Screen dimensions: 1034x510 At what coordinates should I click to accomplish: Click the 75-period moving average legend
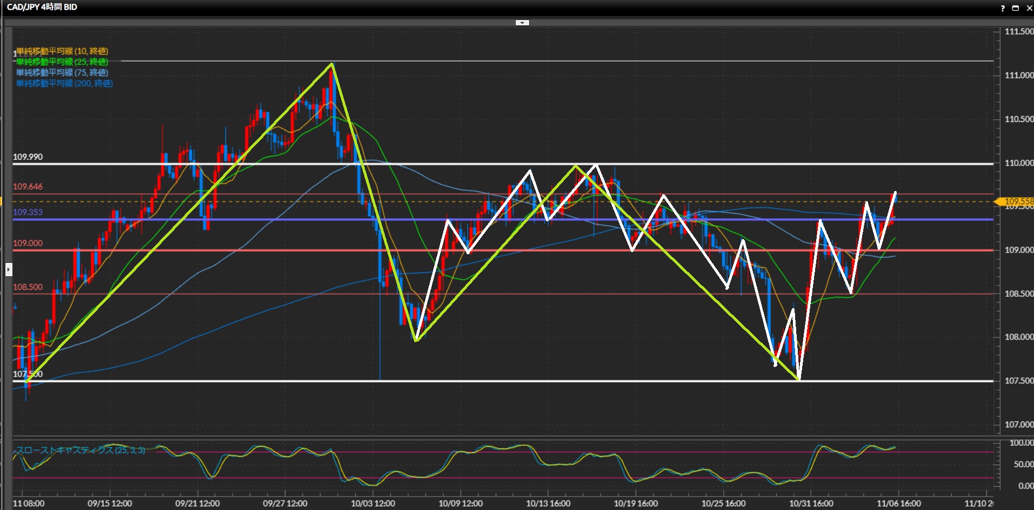coord(62,73)
